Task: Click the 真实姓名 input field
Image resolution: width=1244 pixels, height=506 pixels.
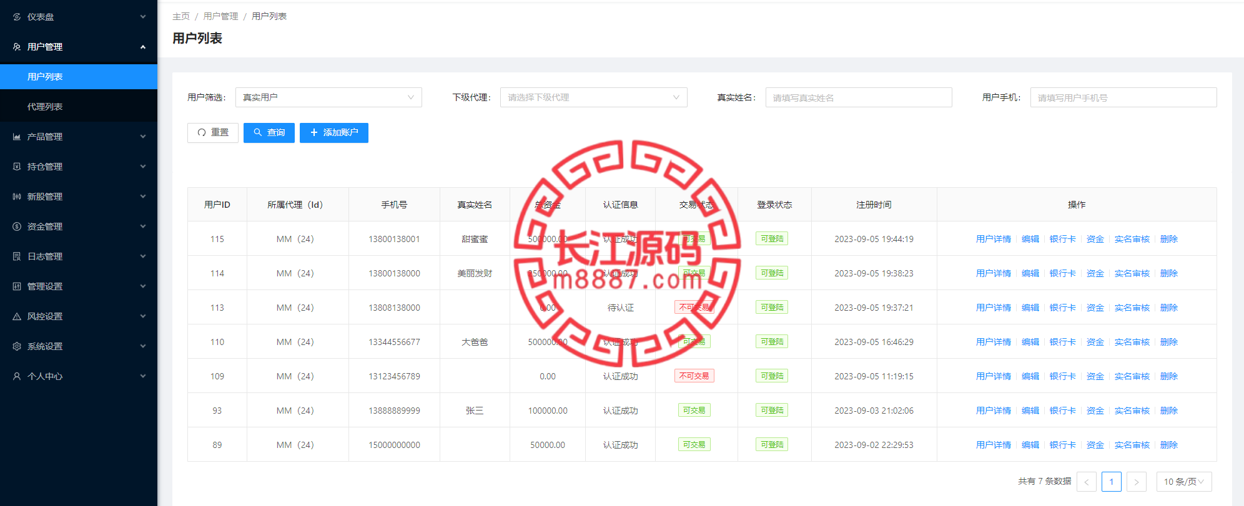Action: point(859,97)
